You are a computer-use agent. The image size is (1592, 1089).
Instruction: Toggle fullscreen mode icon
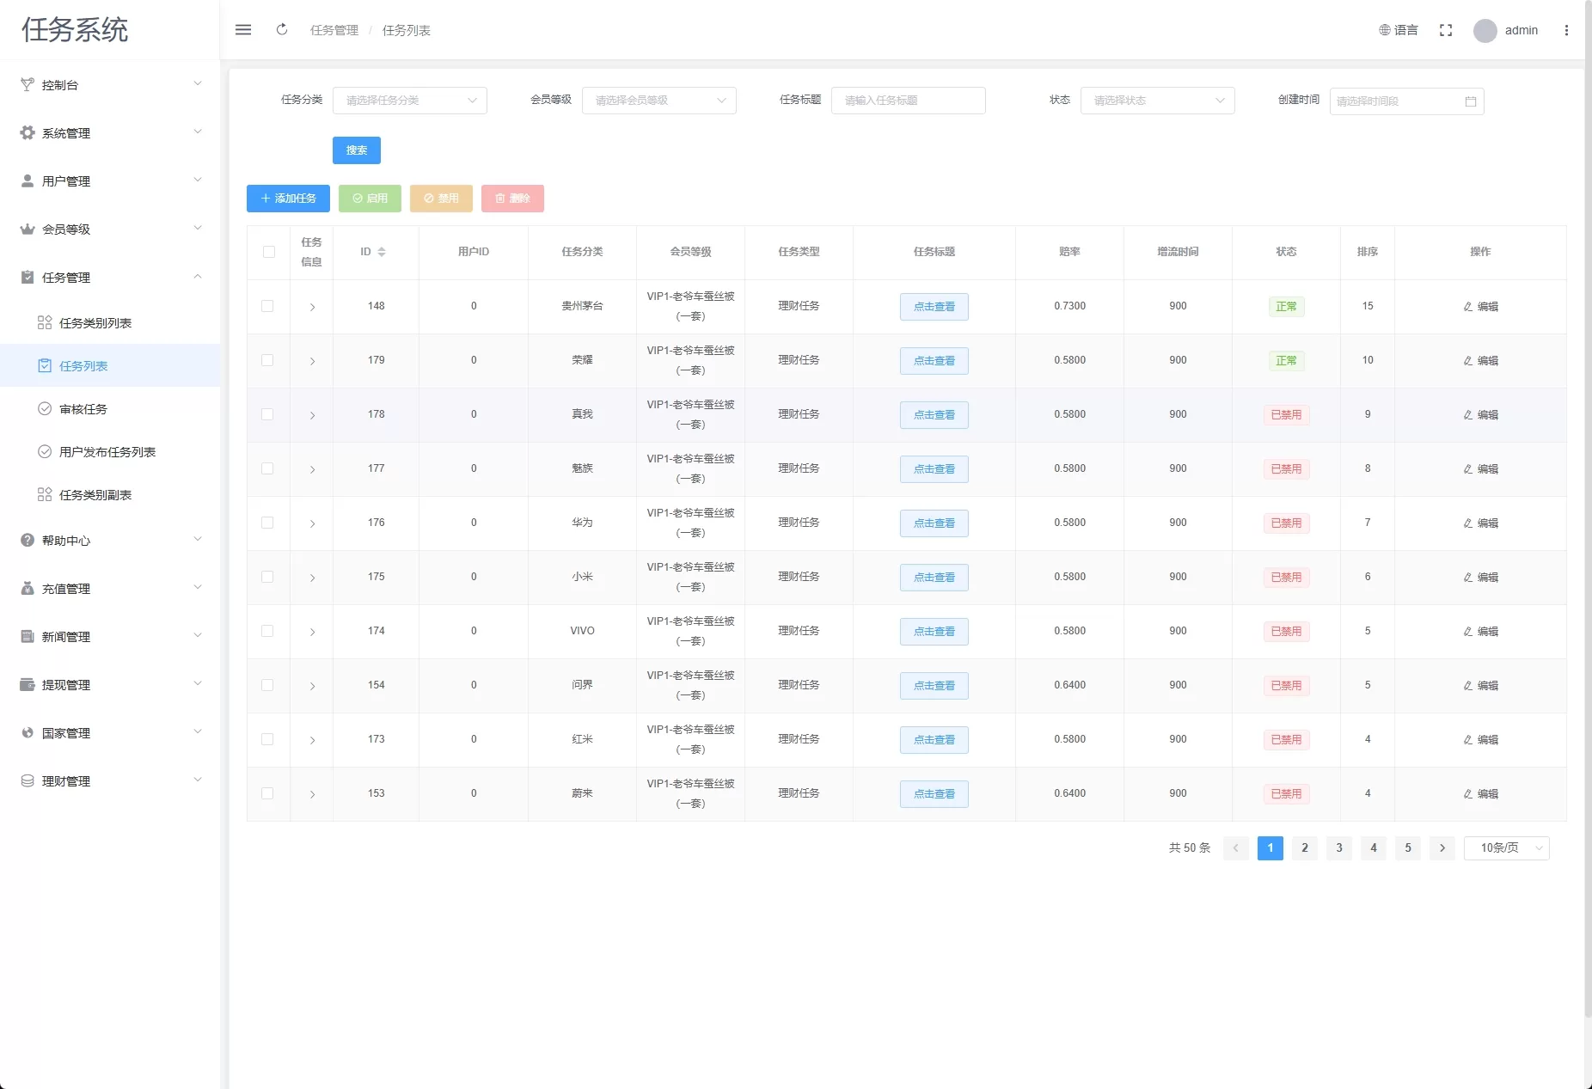(x=1446, y=30)
